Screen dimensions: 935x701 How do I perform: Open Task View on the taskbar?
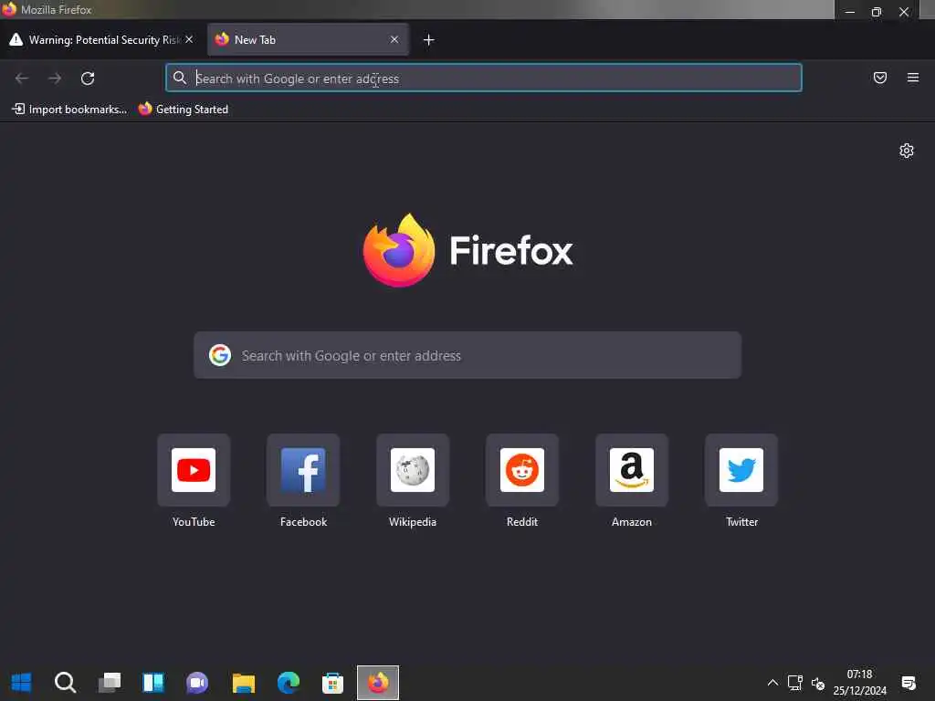(110, 683)
